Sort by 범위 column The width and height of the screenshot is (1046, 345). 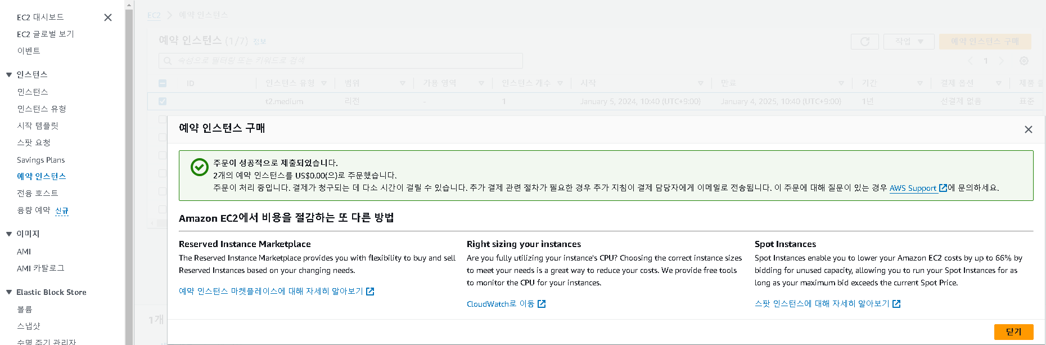coord(403,83)
